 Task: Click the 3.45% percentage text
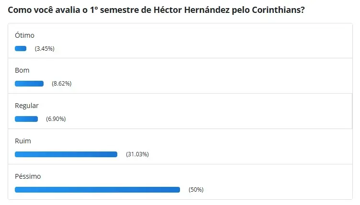[45, 49]
